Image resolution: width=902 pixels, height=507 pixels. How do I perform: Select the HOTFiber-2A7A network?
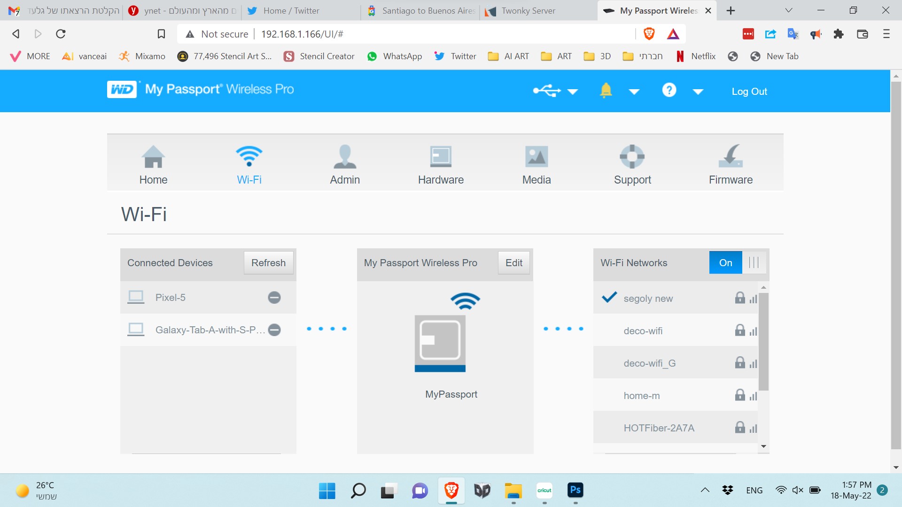click(676, 428)
